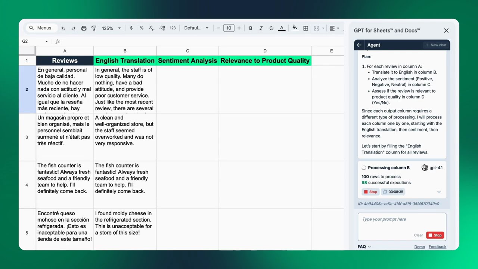This screenshot has height=269, width=478.
Task: Click the merge cells icon
Action: pos(316,28)
